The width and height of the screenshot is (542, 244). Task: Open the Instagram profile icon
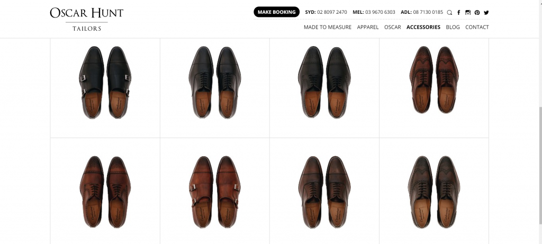[468, 12]
